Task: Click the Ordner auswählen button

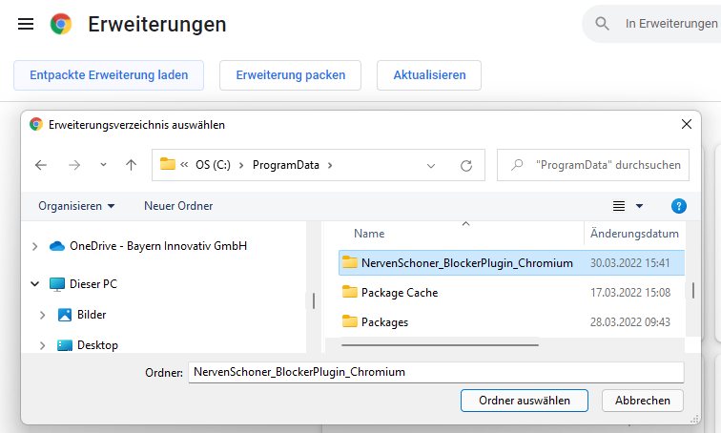Action: click(525, 401)
